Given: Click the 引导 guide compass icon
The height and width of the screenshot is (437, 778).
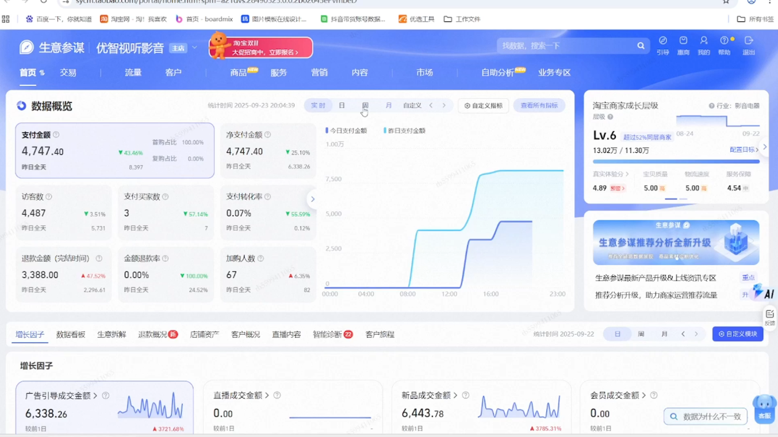Looking at the screenshot, I should 662,41.
